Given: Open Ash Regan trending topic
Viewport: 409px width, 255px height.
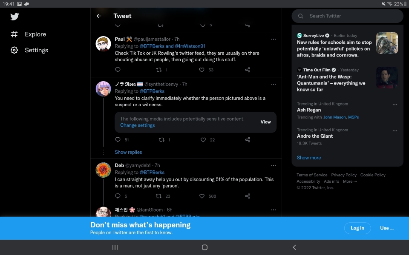Looking at the screenshot, I should click(309, 110).
